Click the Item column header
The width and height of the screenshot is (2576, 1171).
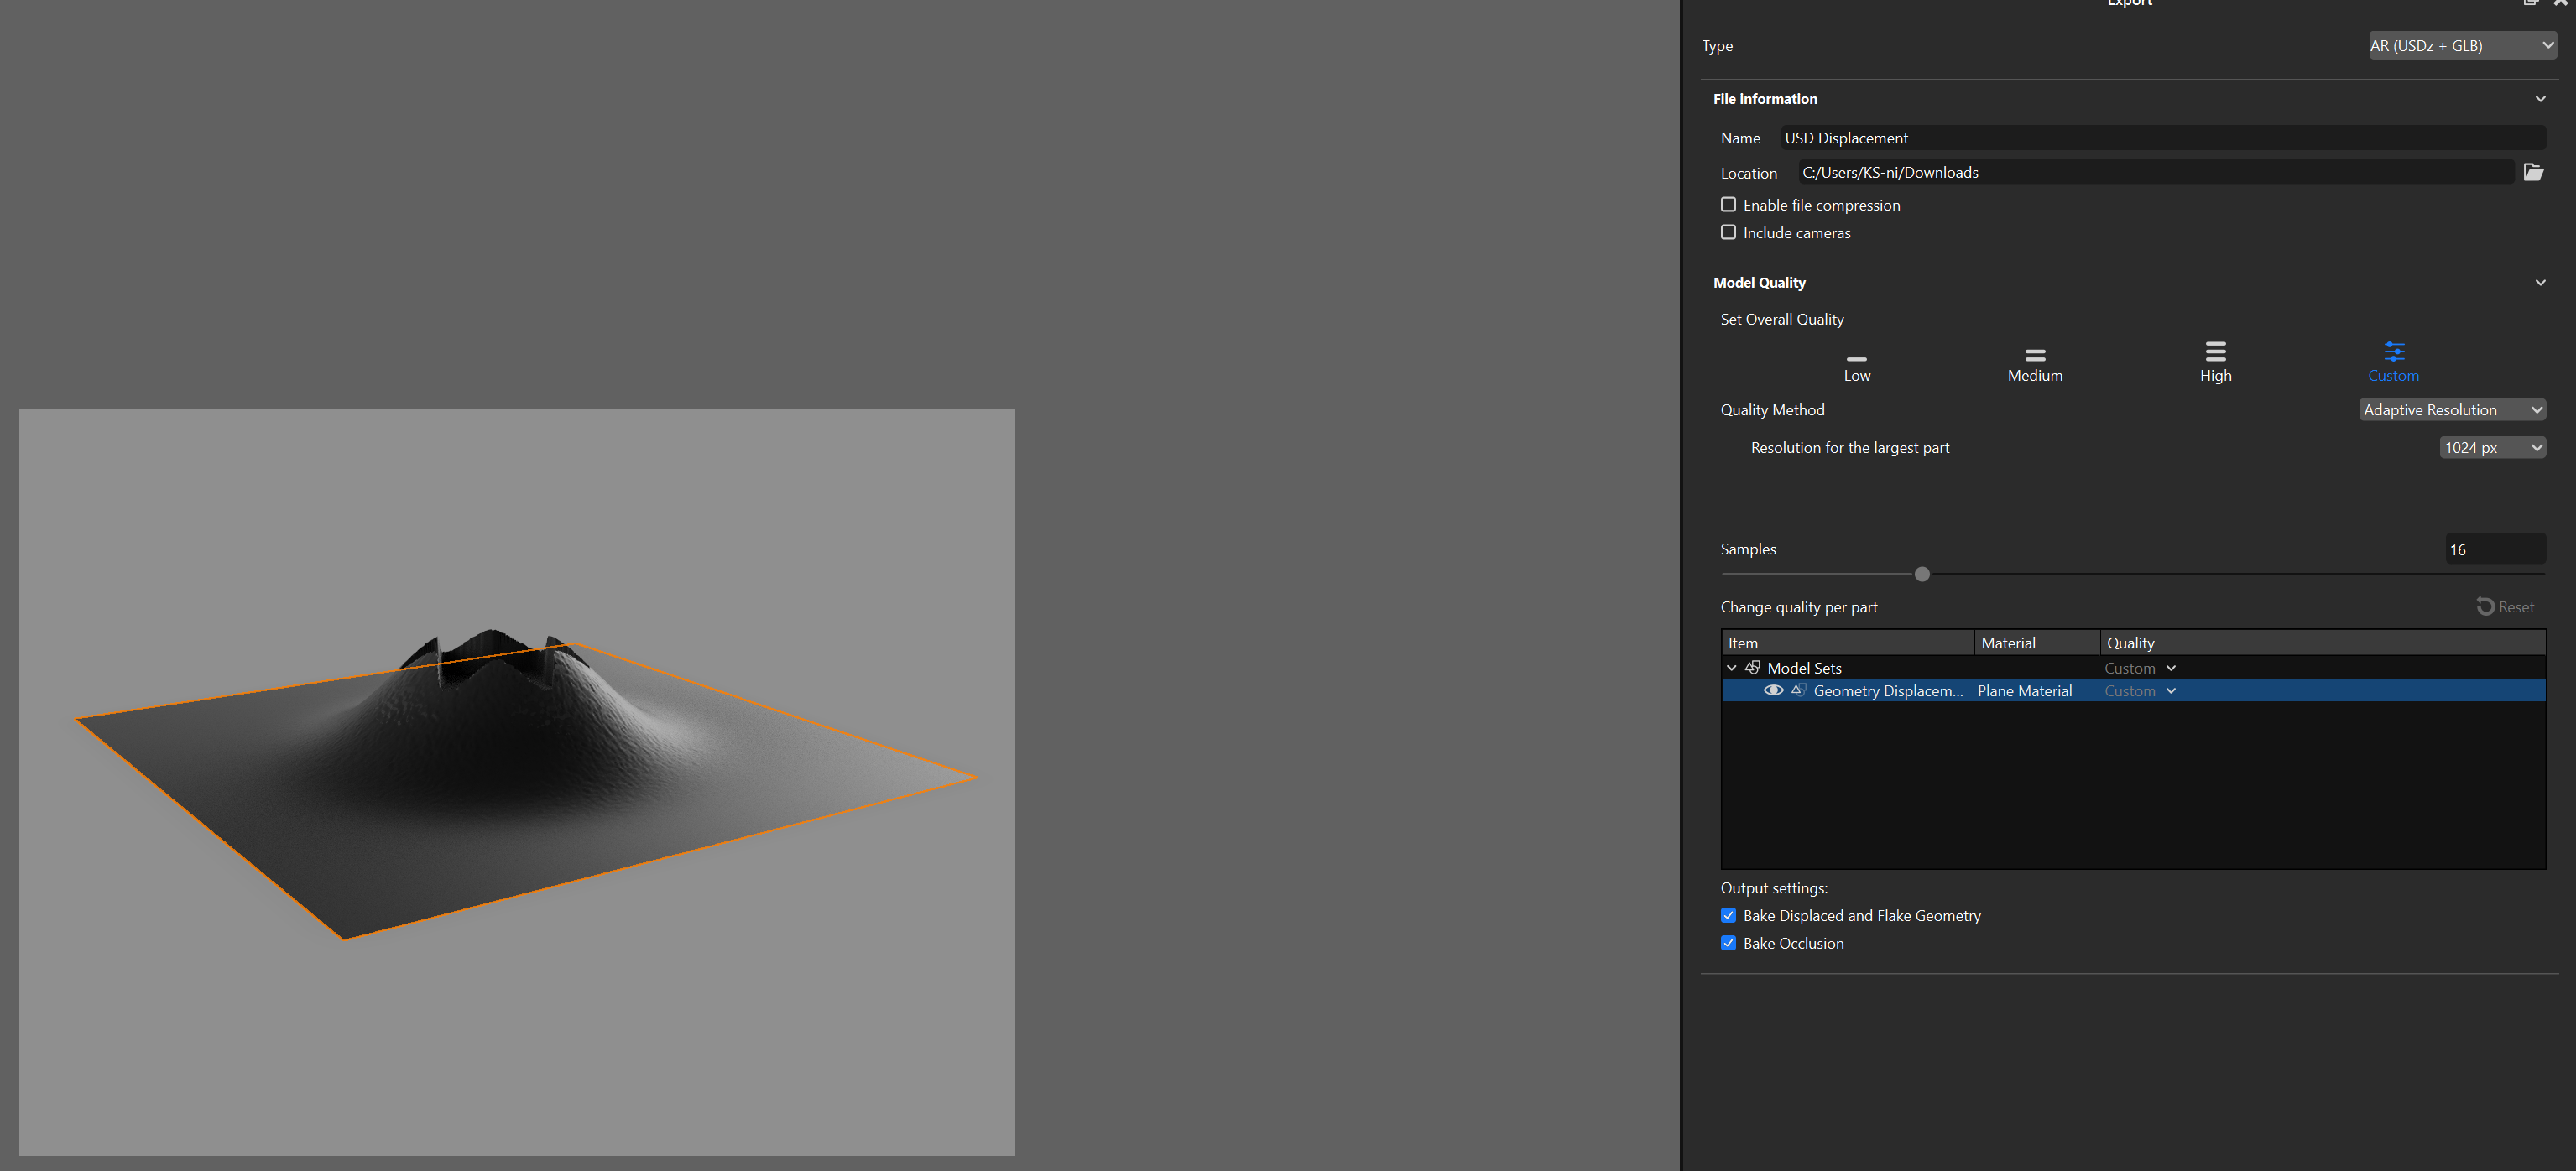click(1848, 643)
